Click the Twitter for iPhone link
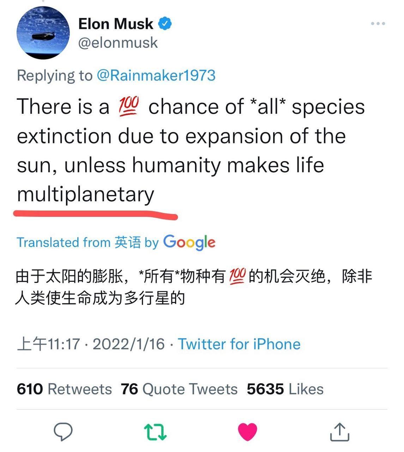This screenshot has width=404, height=452. (239, 344)
